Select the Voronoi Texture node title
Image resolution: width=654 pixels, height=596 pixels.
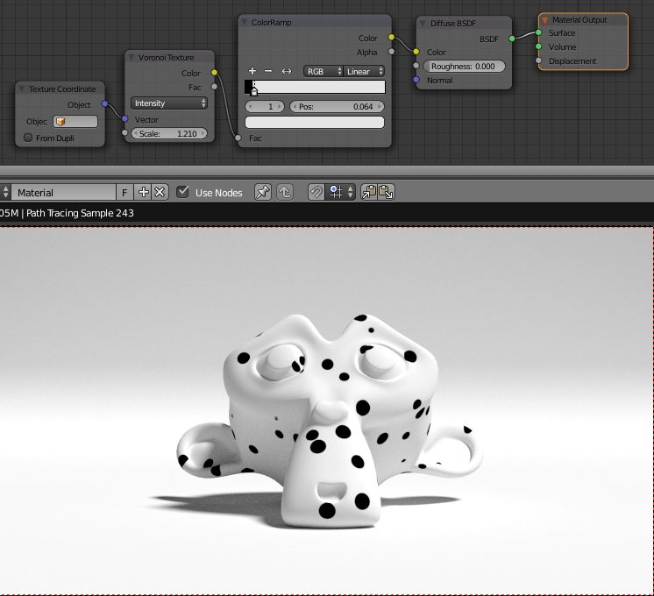coord(166,58)
